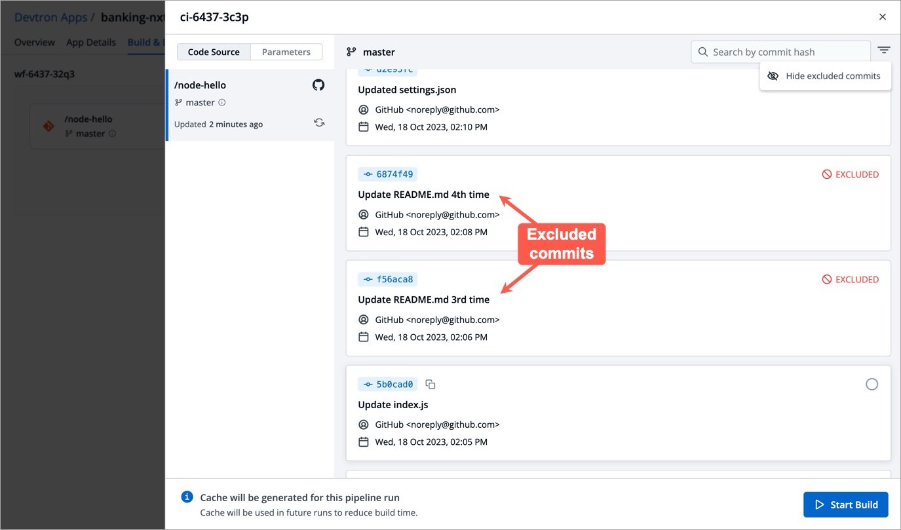Click commit hash 6874f49 badge
This screenshot has height=530, width=901.
click(x=388, y=174)
